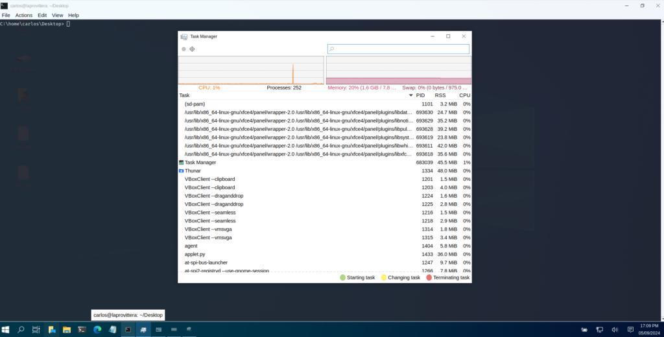Click the process filter search field

tap(398, 49)
